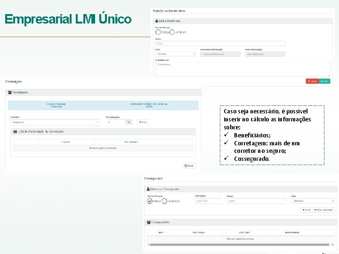The width and height of the screenshot is (339, 254).
Task: Open the dropdown in the Dados Beneficiário panel
Action: (x=175, y=54)
